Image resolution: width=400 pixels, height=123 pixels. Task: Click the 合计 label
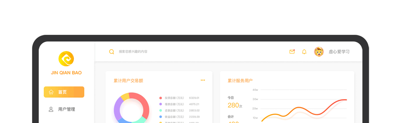point(231,117)
